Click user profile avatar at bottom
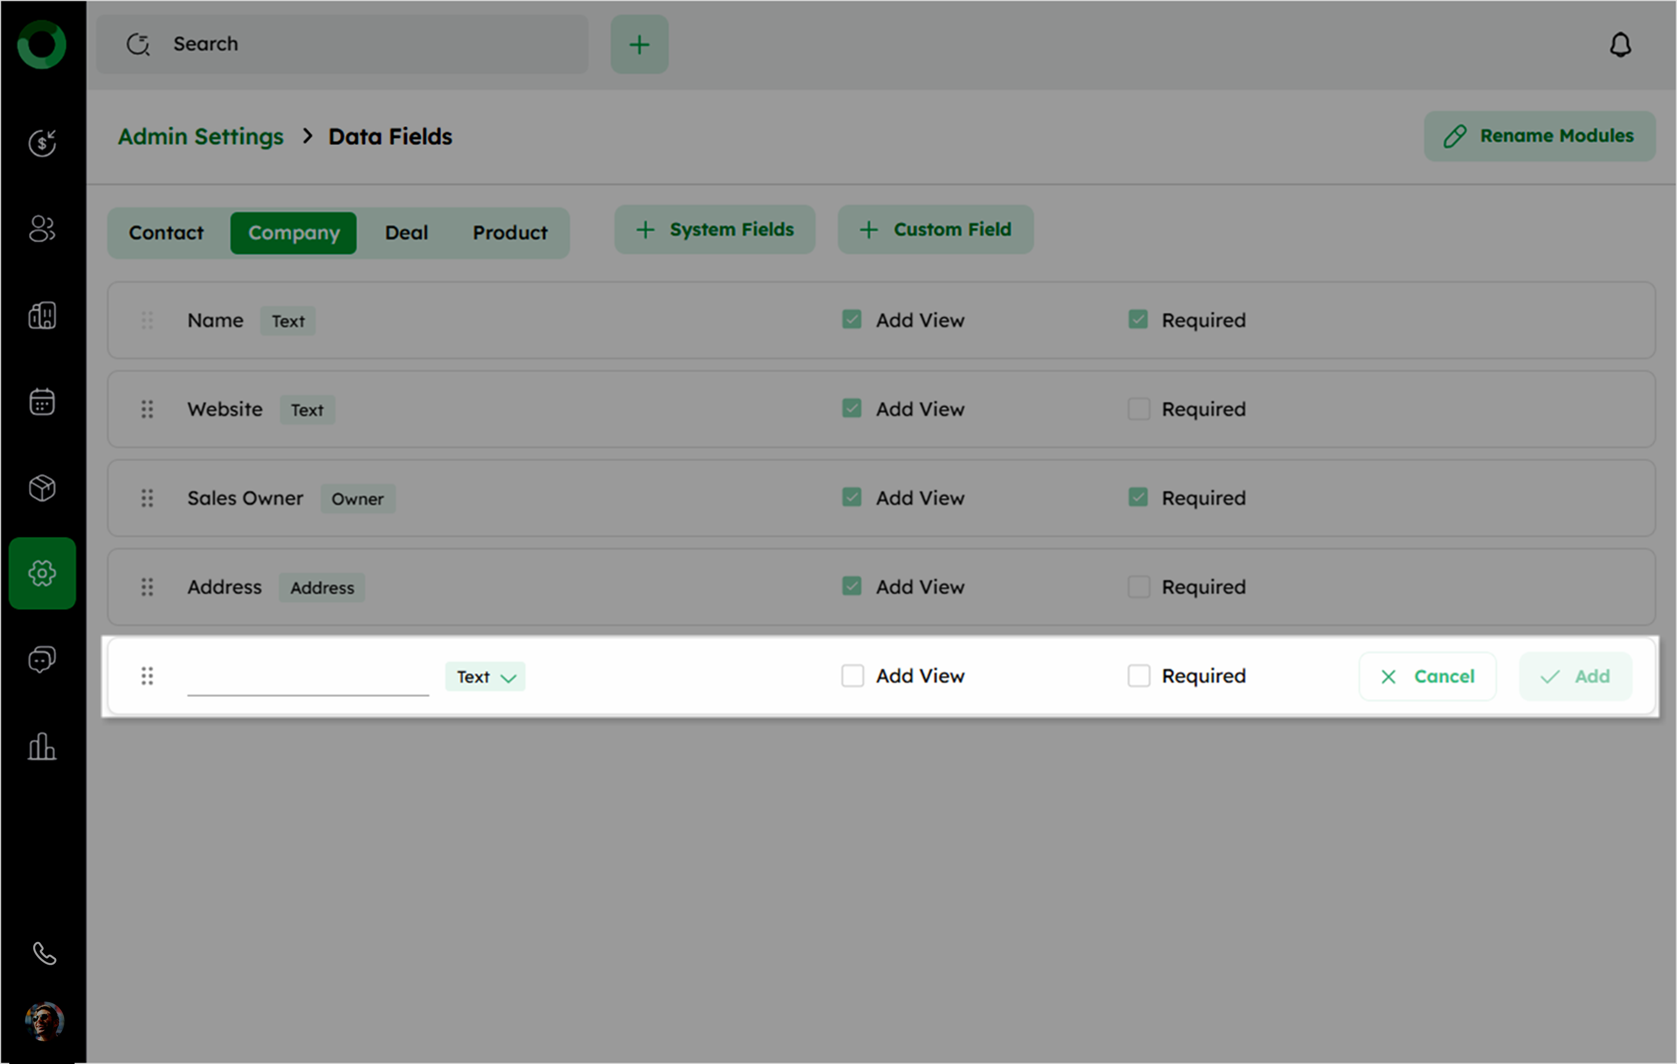Image resolution: width=1677 pixels, height=1064 pixels. tap(44, 1022)
